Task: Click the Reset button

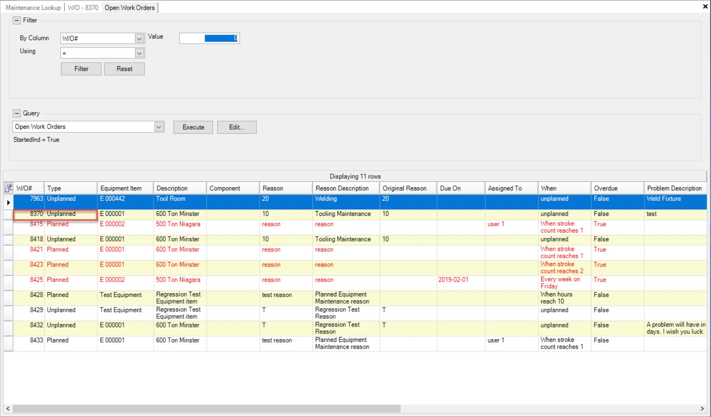Action: coord(124,69)
